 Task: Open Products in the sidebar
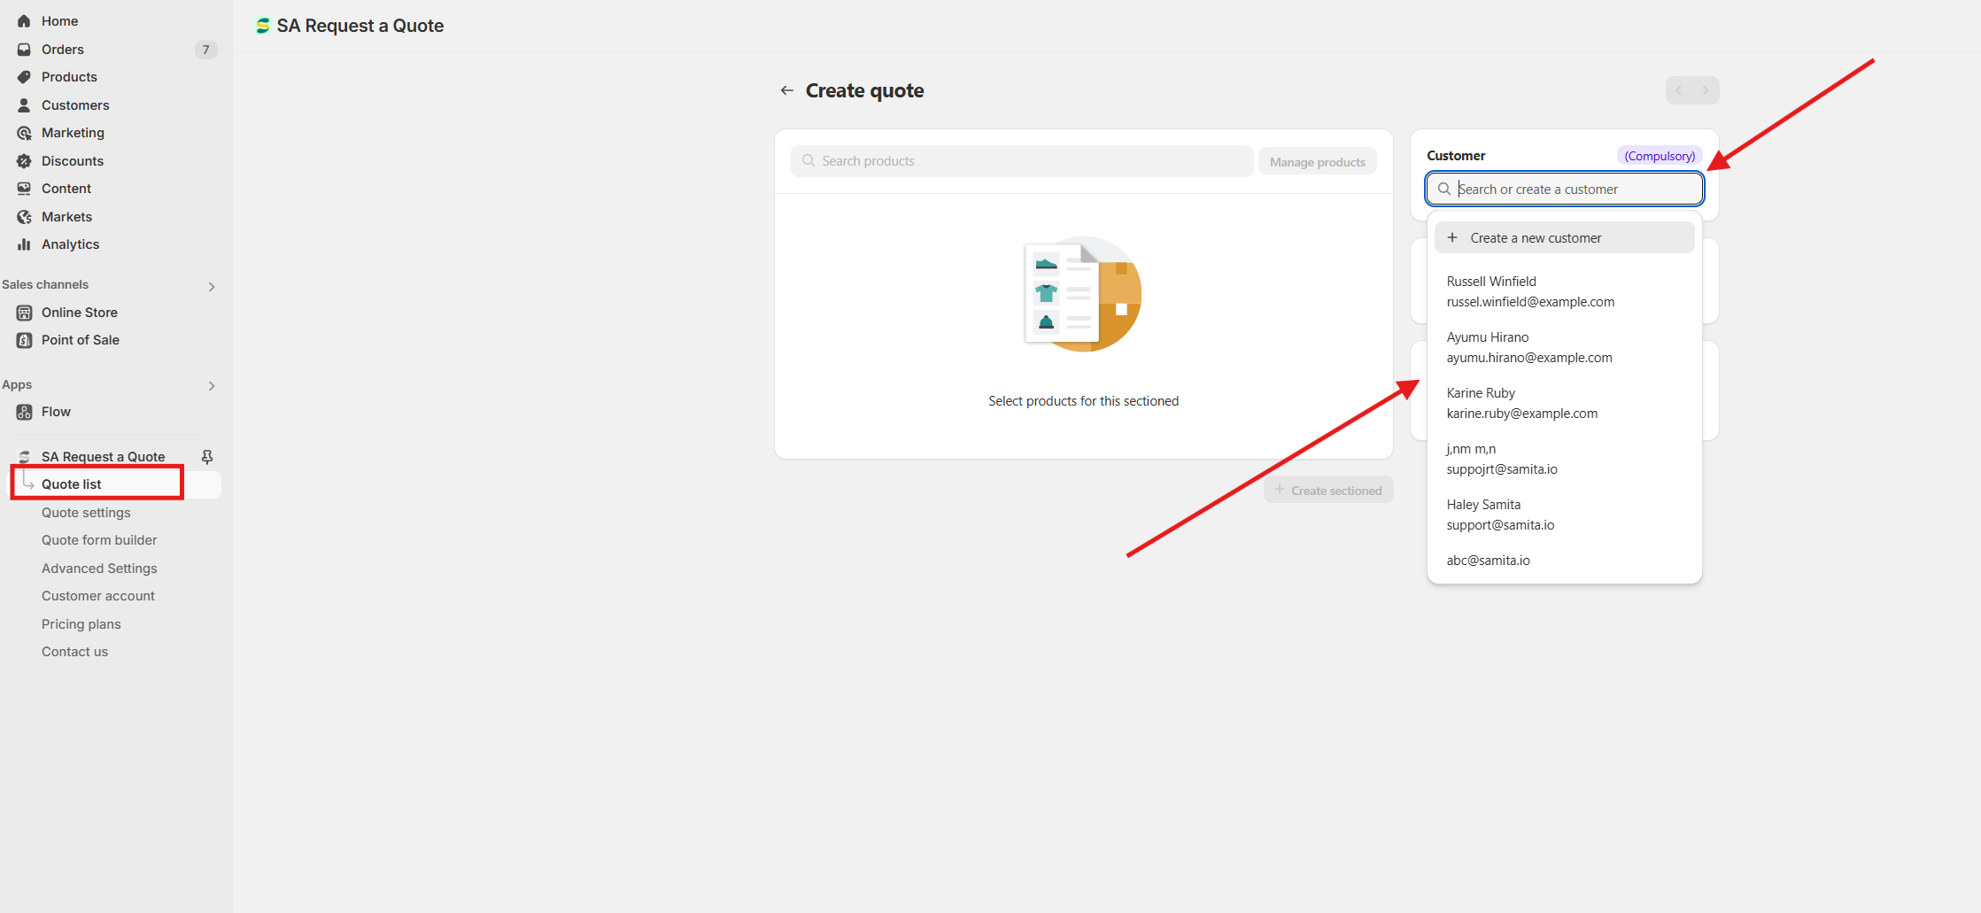[69, 77]
